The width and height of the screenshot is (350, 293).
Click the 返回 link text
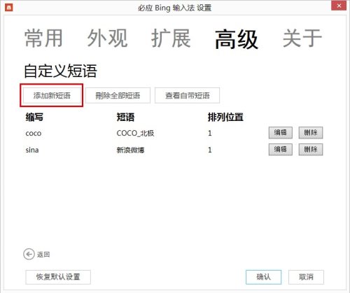[x=43, y=255]
